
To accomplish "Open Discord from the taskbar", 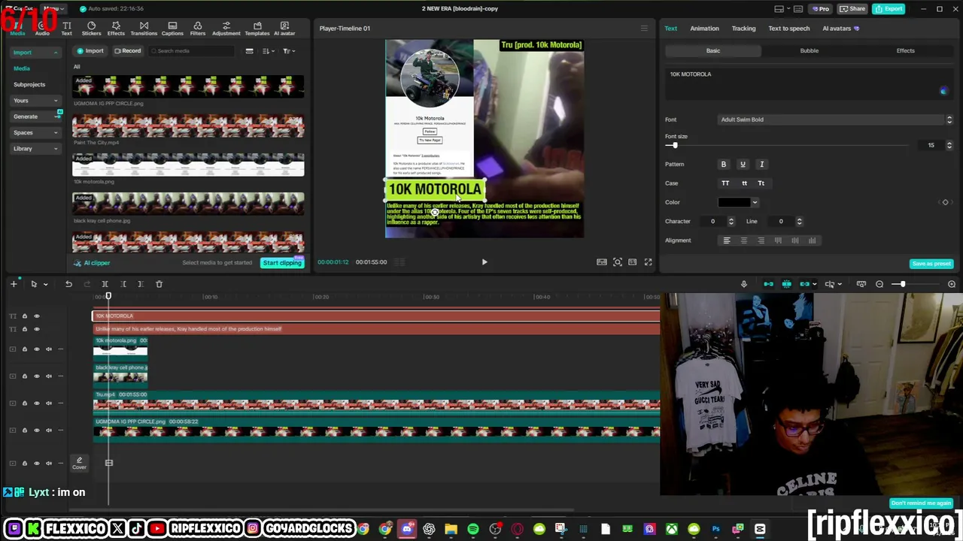I will pyautogui.click(x=407, y=529).
